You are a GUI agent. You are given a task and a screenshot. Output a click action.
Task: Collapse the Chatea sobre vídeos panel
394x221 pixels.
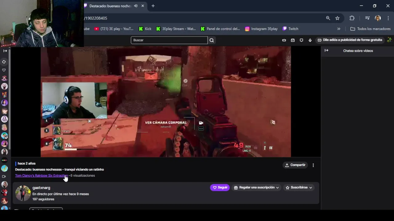pos(326,50)
